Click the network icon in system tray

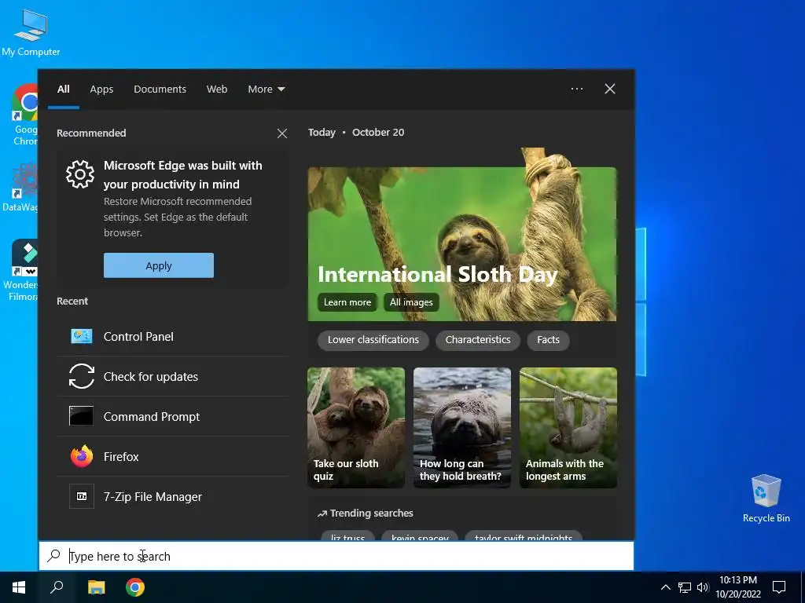(685, 587)
